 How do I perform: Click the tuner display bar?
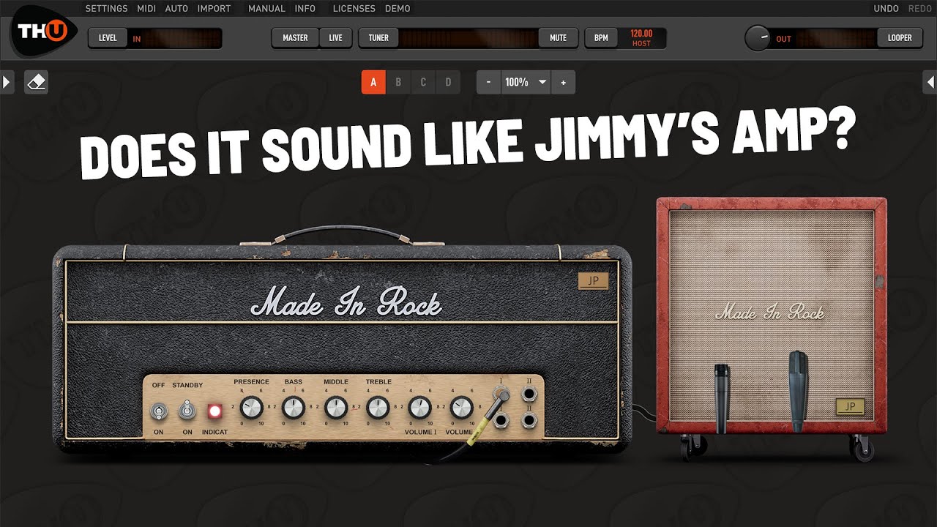pyautogui.click(x=468, y=38)
